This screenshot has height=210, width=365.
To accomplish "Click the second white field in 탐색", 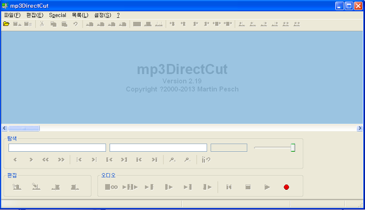I will point(158,148).
